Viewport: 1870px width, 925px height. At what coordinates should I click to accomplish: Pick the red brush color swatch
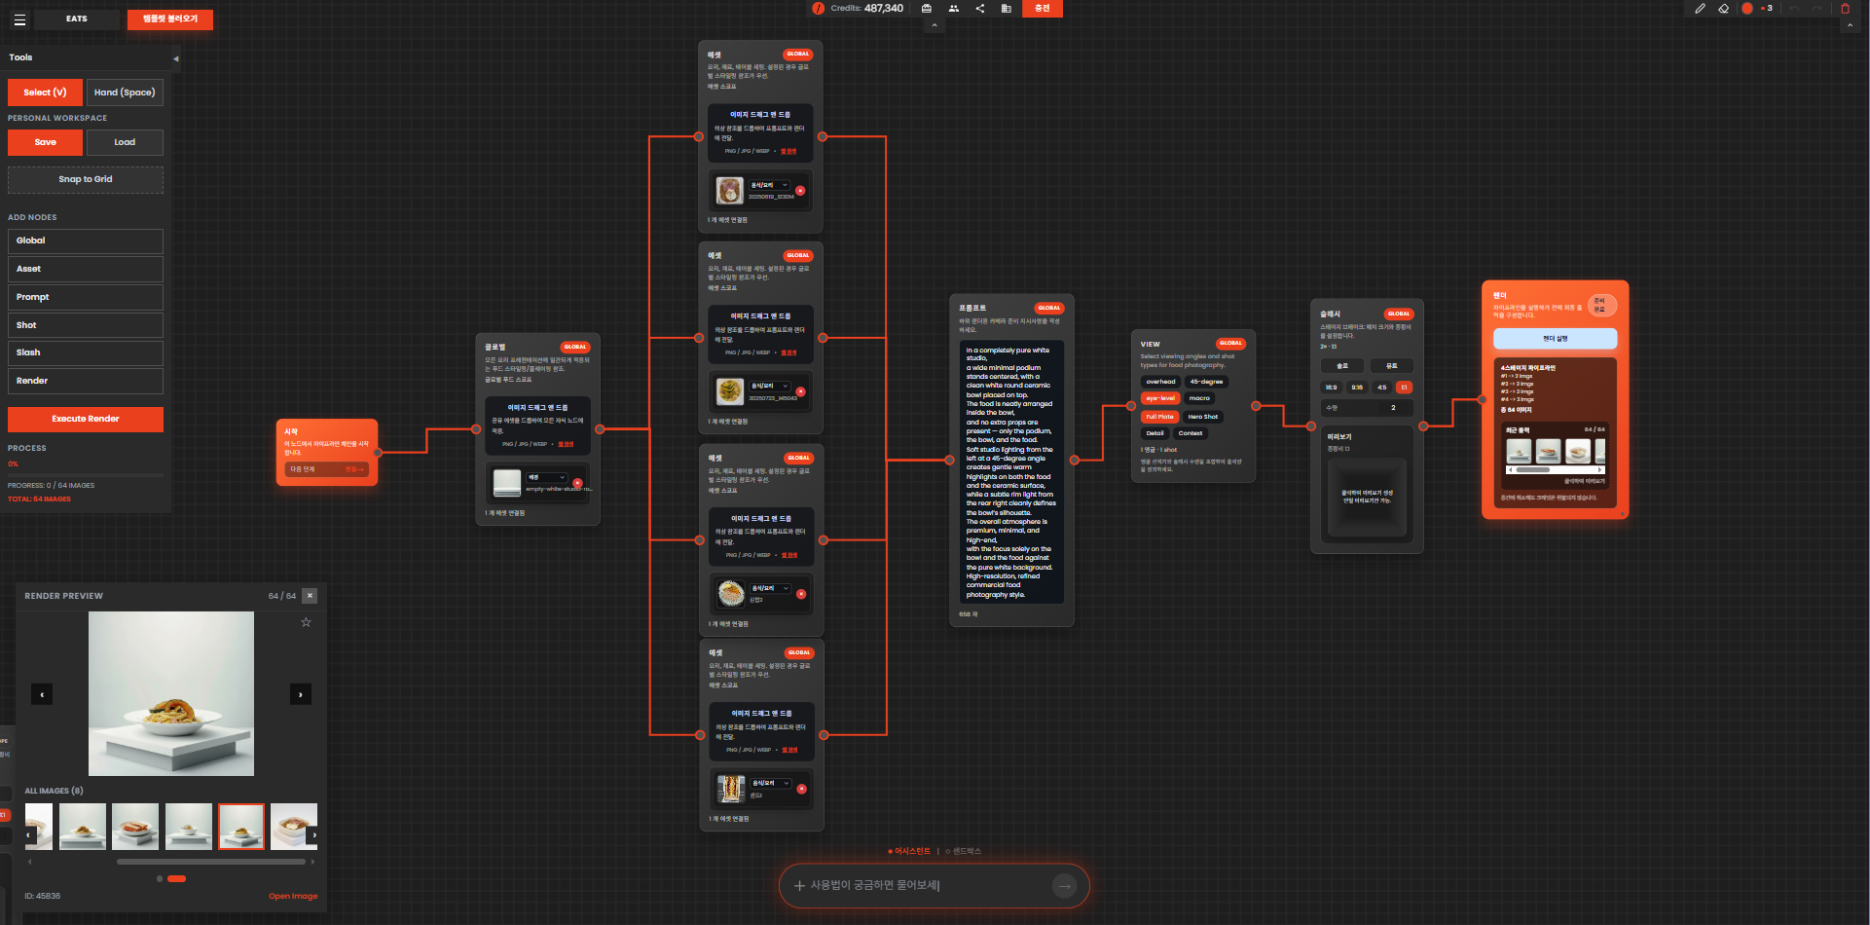tap(1747, 8)
